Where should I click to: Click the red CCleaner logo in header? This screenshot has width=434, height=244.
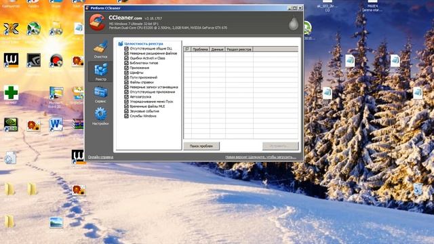pos(97,22)
